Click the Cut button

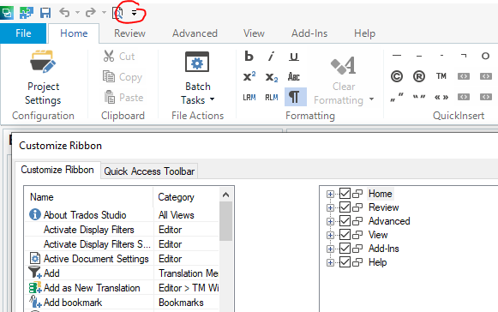(119, 57)
